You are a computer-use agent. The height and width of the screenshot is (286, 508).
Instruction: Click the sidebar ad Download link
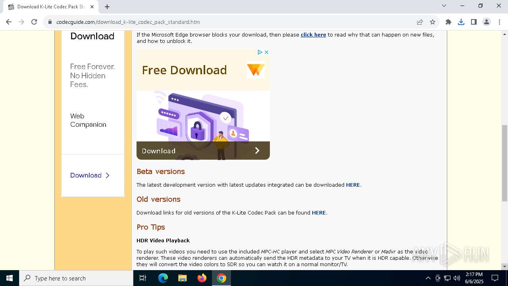coord(86,175)
